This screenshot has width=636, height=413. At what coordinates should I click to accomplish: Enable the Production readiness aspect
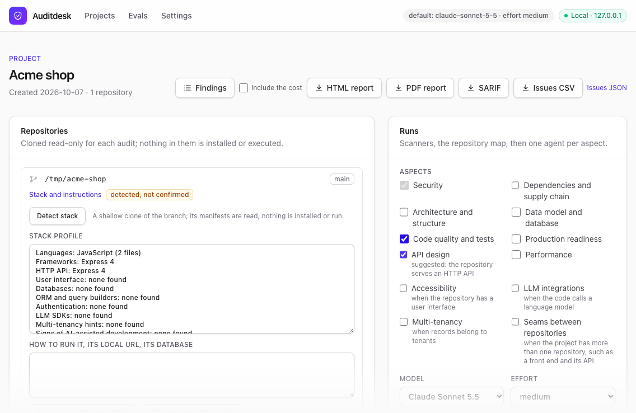516,239
